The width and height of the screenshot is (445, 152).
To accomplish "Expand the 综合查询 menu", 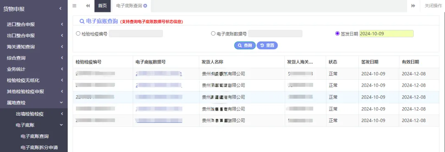I will point(34,58).
